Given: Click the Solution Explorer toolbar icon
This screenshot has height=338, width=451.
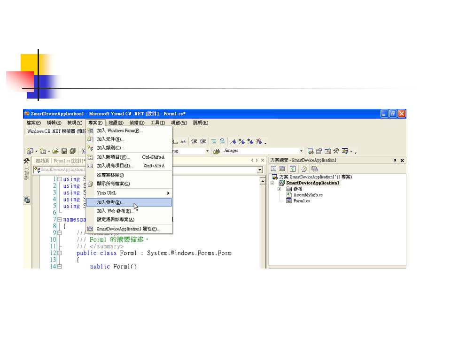Looking at the screenshot, I should (x=311, y=151).
